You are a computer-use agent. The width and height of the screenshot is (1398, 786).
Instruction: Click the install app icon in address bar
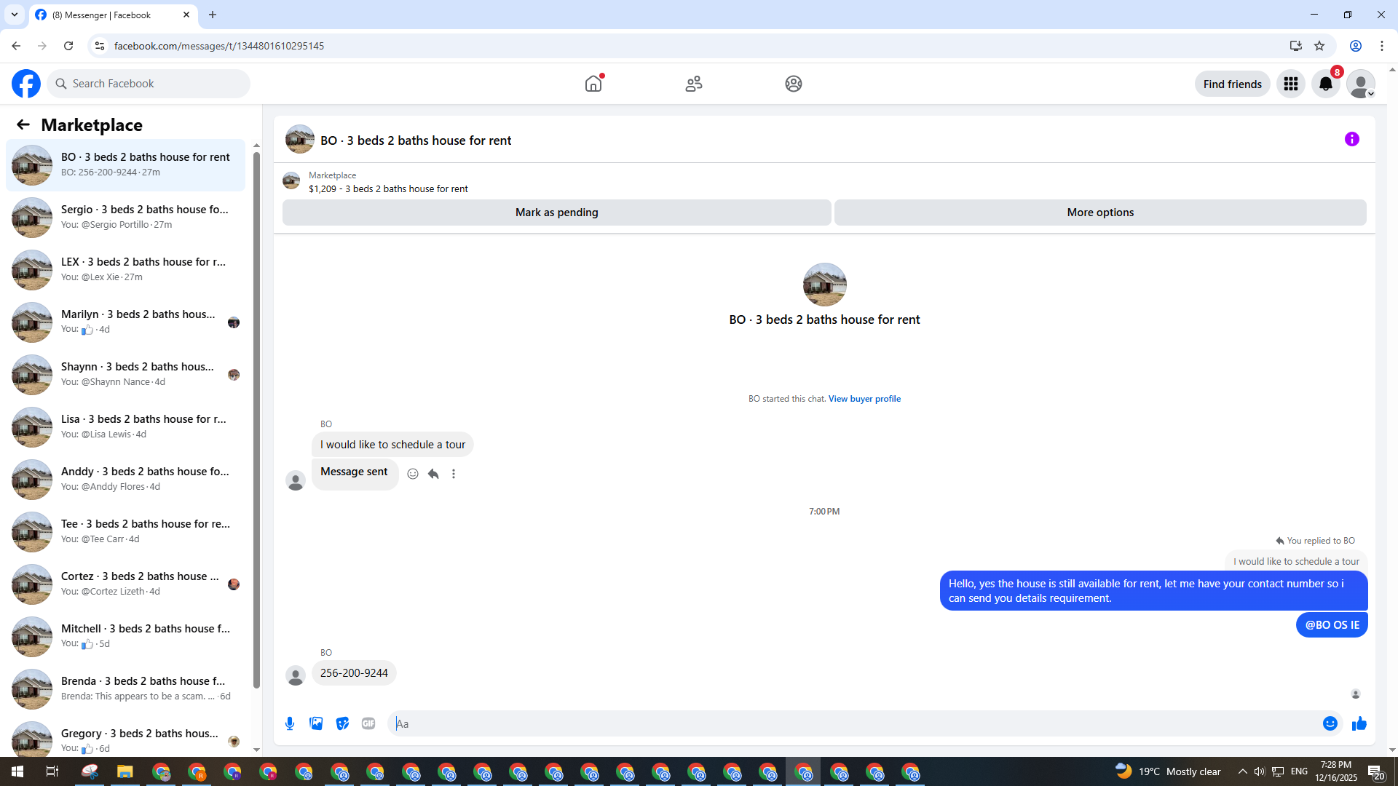click(1295, 46)
